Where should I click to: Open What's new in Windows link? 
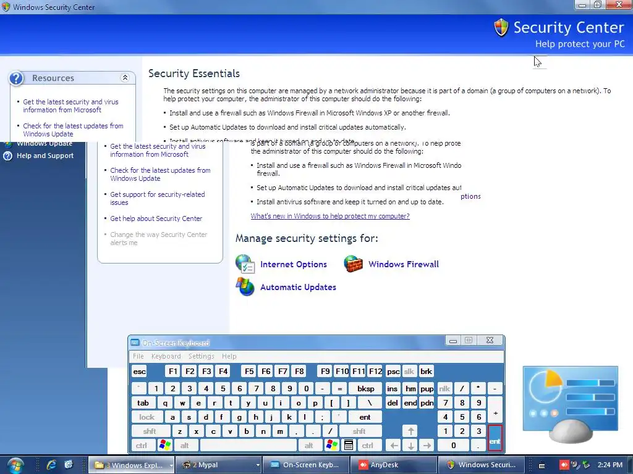330,216
